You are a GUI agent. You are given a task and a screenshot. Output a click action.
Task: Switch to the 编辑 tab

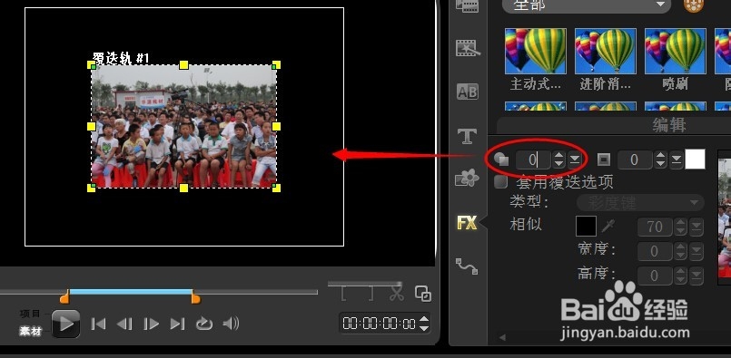click(x=669, y=126)
